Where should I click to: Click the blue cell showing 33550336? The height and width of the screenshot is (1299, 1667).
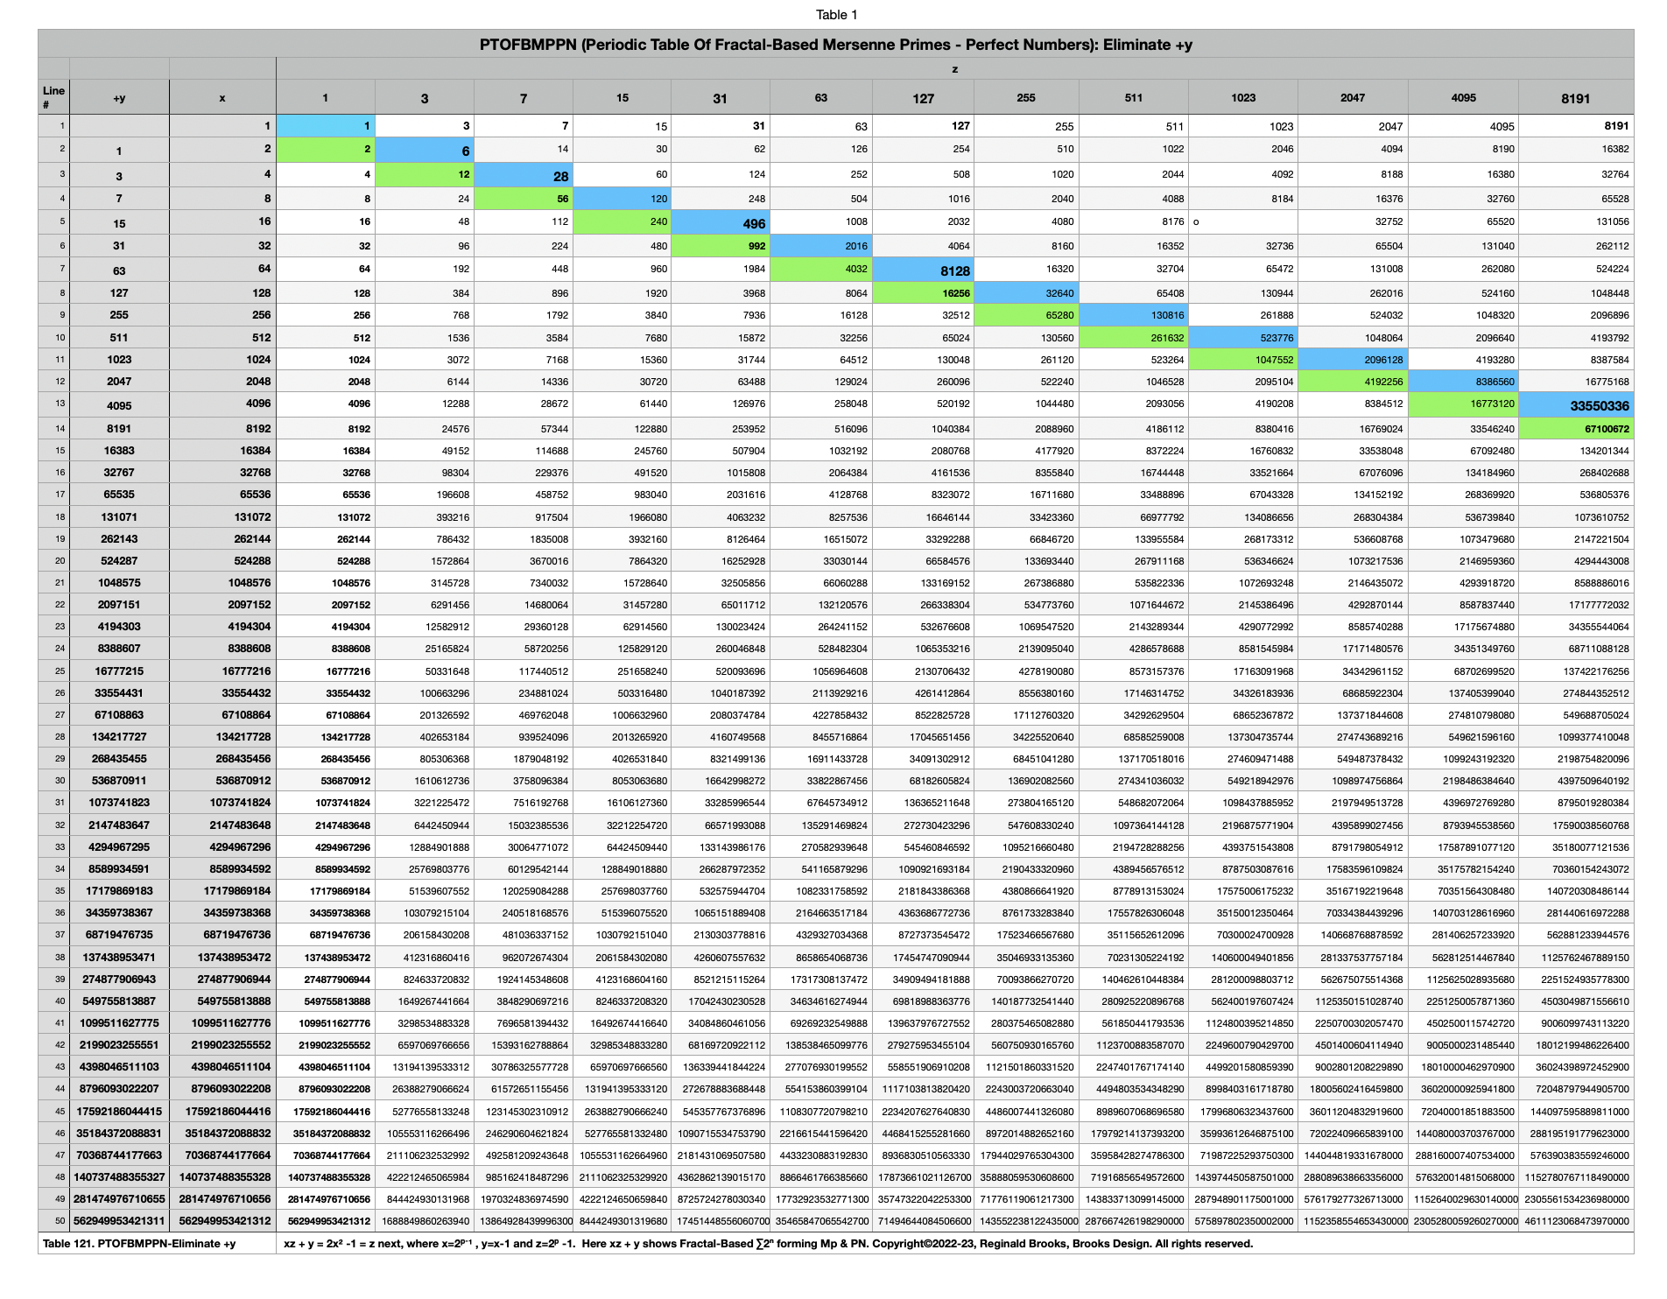(x=1575, y=405)
